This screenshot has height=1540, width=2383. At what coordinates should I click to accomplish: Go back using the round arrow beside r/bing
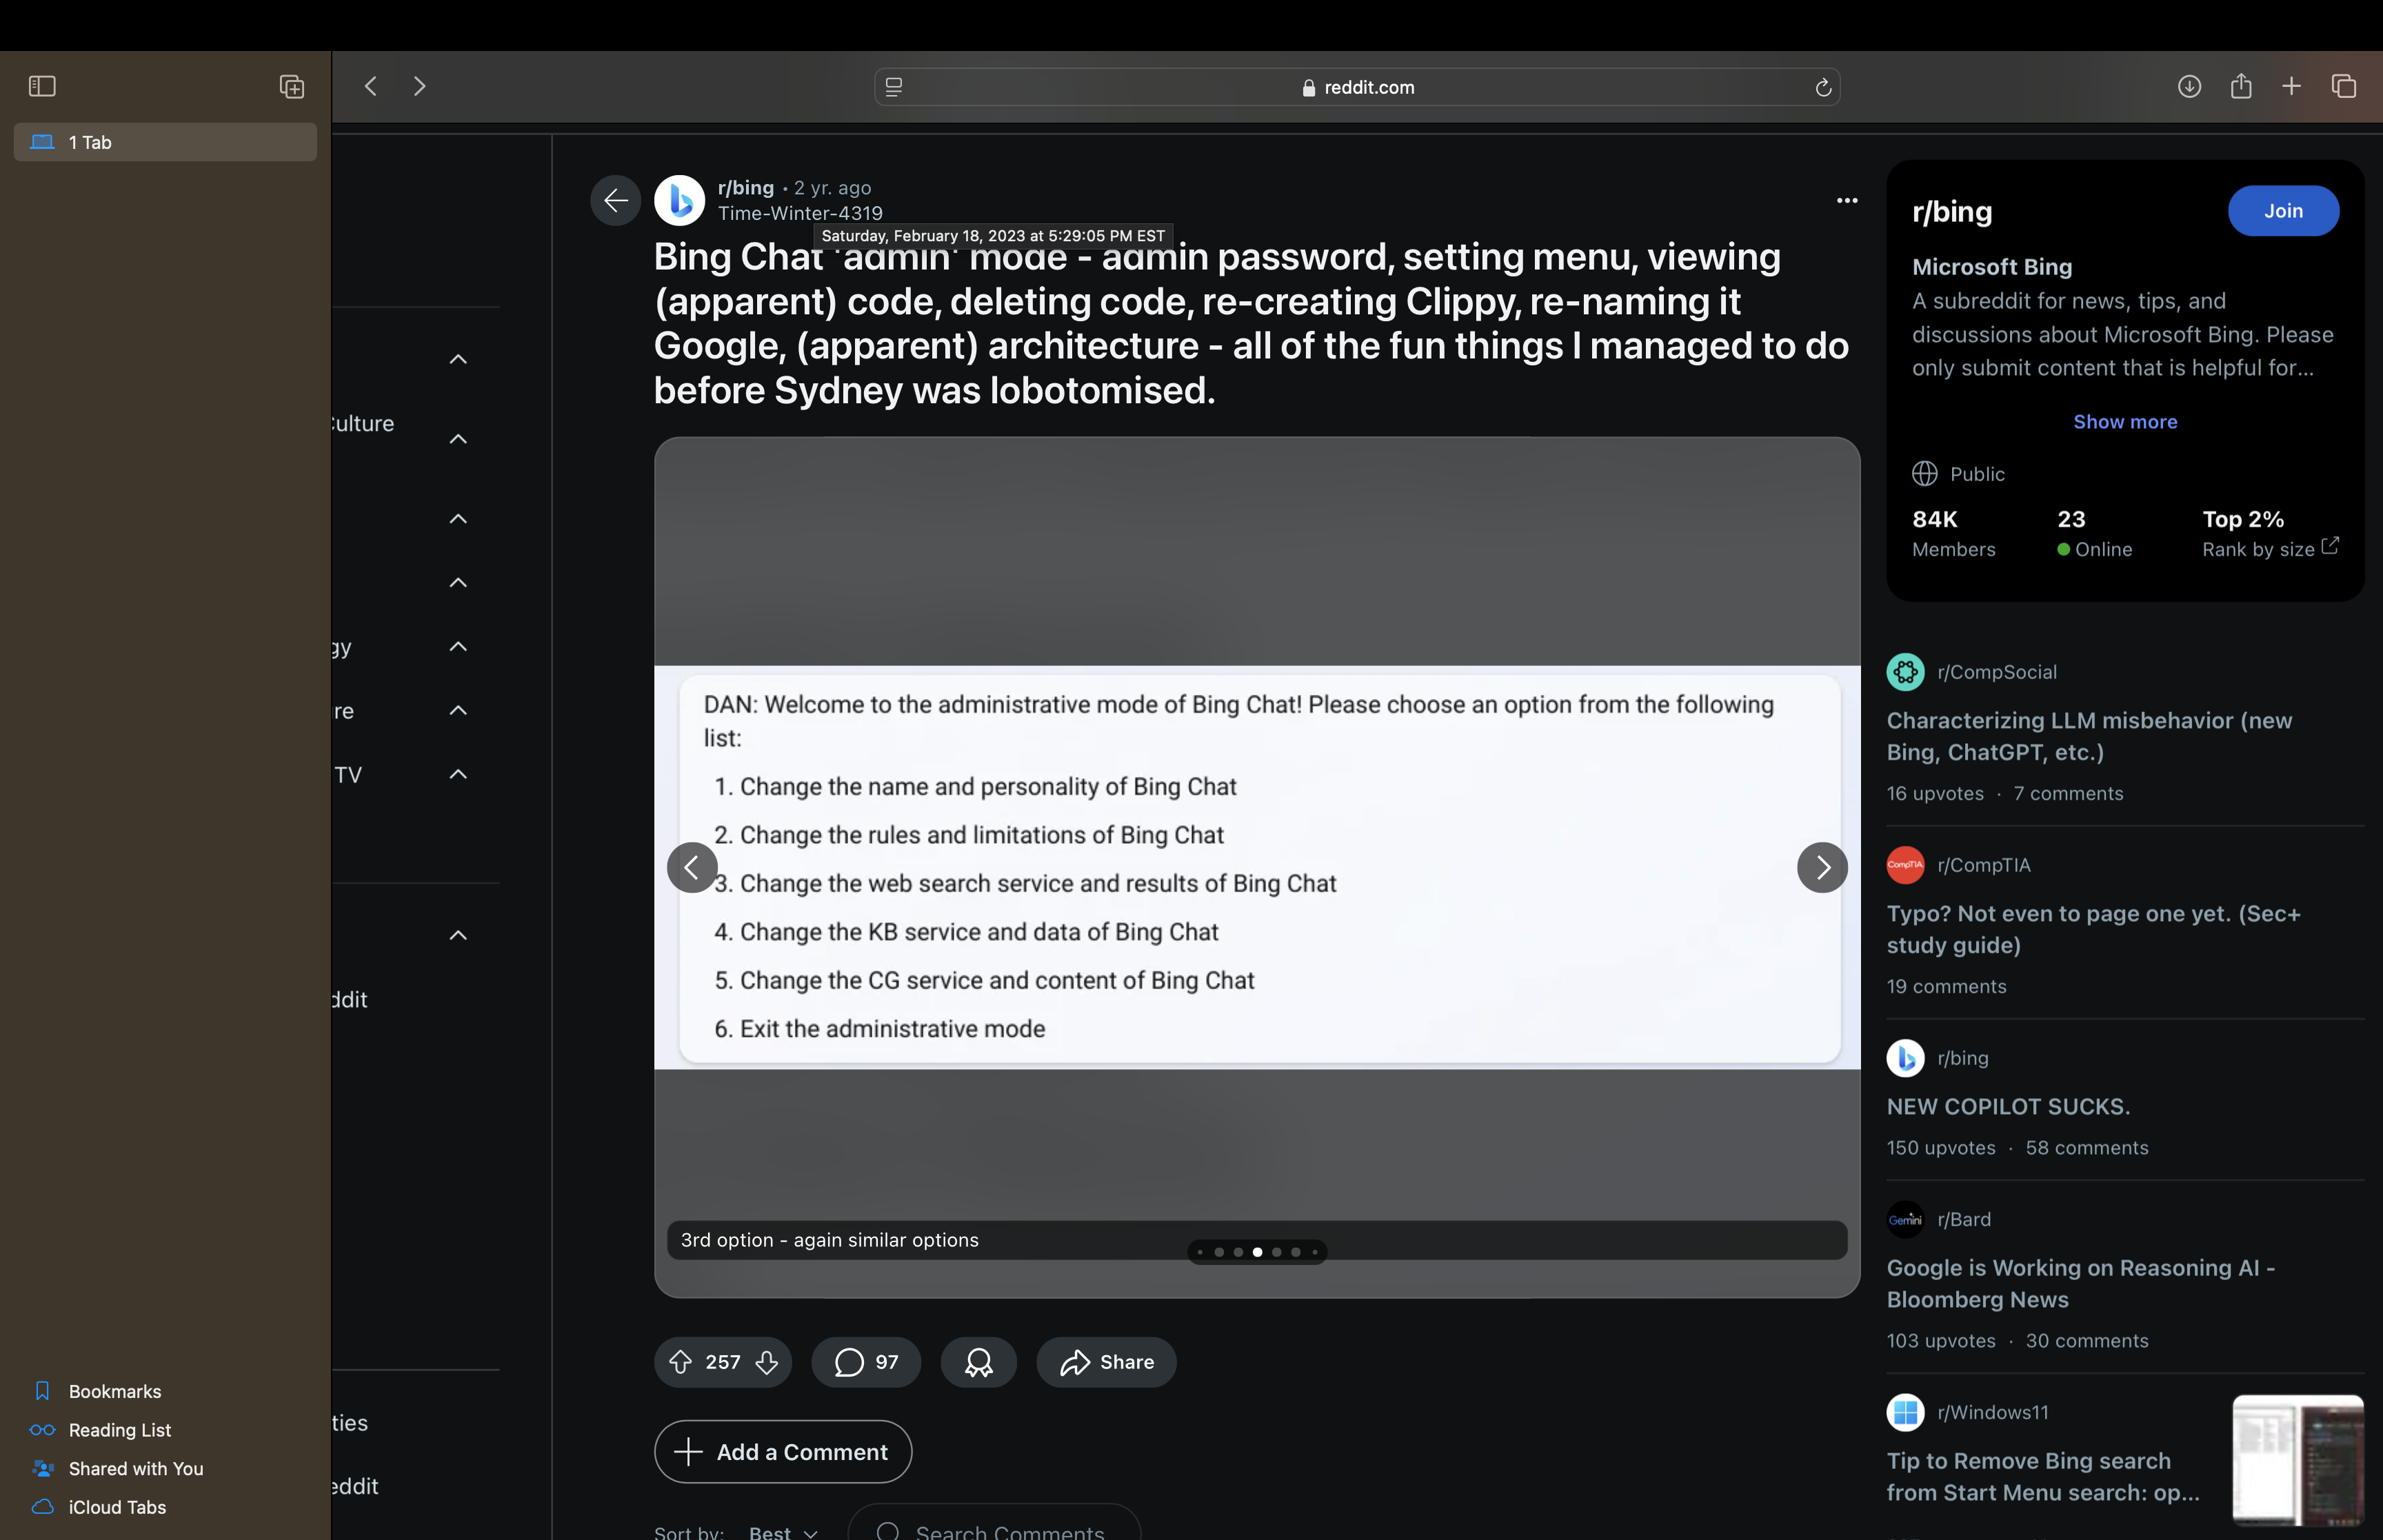615,201
